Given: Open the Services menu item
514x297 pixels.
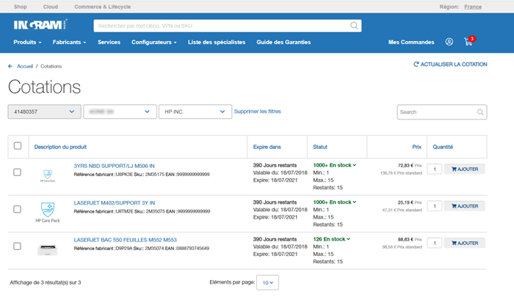Looking at the screenshot, I should 109,42.
